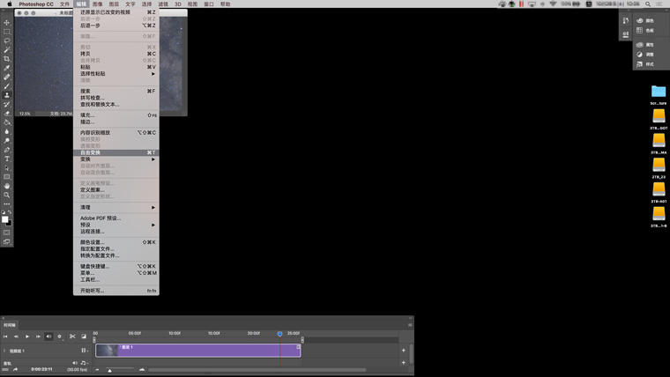
Task: Click the background color swatch
Action: click(10, 224)
